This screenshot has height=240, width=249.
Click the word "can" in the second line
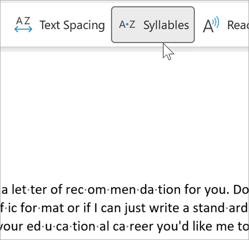point(111,209)
